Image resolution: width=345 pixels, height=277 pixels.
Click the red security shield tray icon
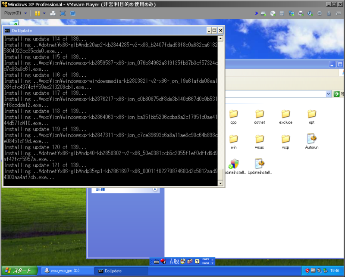tap(307, 271)
